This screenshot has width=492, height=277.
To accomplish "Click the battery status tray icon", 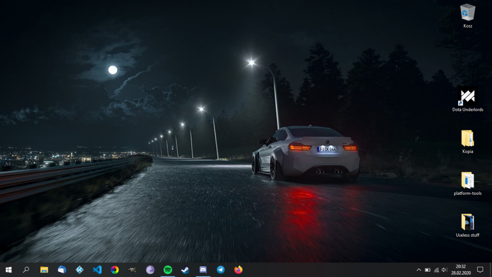I will point(428,270).
